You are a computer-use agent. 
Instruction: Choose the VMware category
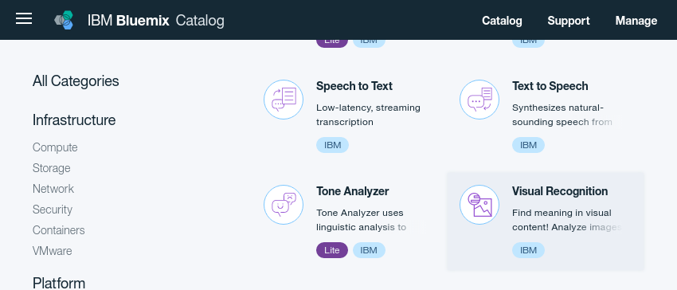pos(53,251)
